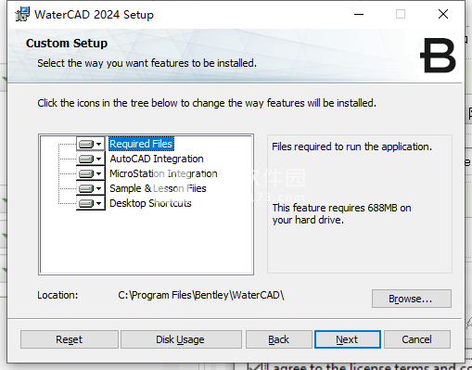This screenshot has width=472, height=370.
Task: Click the WaterCAD installer title bar icon
Action: (22, 14)
